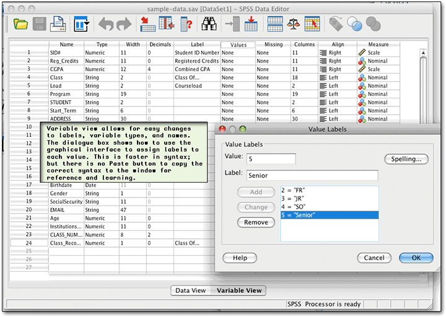Choose Nominal measure icon for Program row
The width and height of the screenshot is (446, 317).
(x=362, y=94)
